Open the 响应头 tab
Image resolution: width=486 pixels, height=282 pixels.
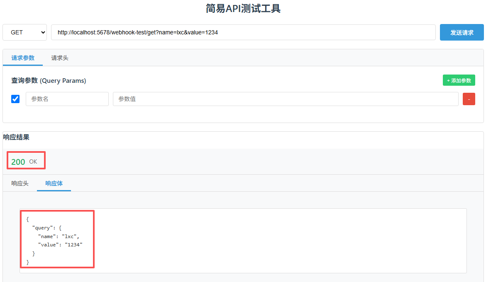click(x=20, y=183)
